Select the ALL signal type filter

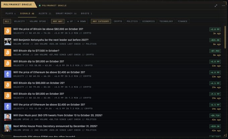point(7,21)
